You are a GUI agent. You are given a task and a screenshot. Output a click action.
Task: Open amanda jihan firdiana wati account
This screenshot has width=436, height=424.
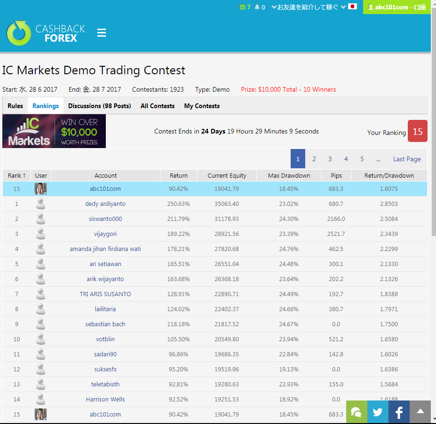[x=105, y=249]
